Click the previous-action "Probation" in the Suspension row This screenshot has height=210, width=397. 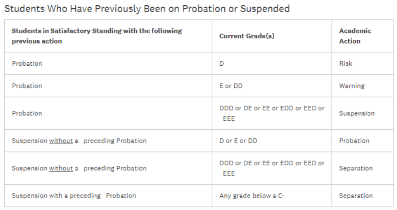click(x=27, y=113)
